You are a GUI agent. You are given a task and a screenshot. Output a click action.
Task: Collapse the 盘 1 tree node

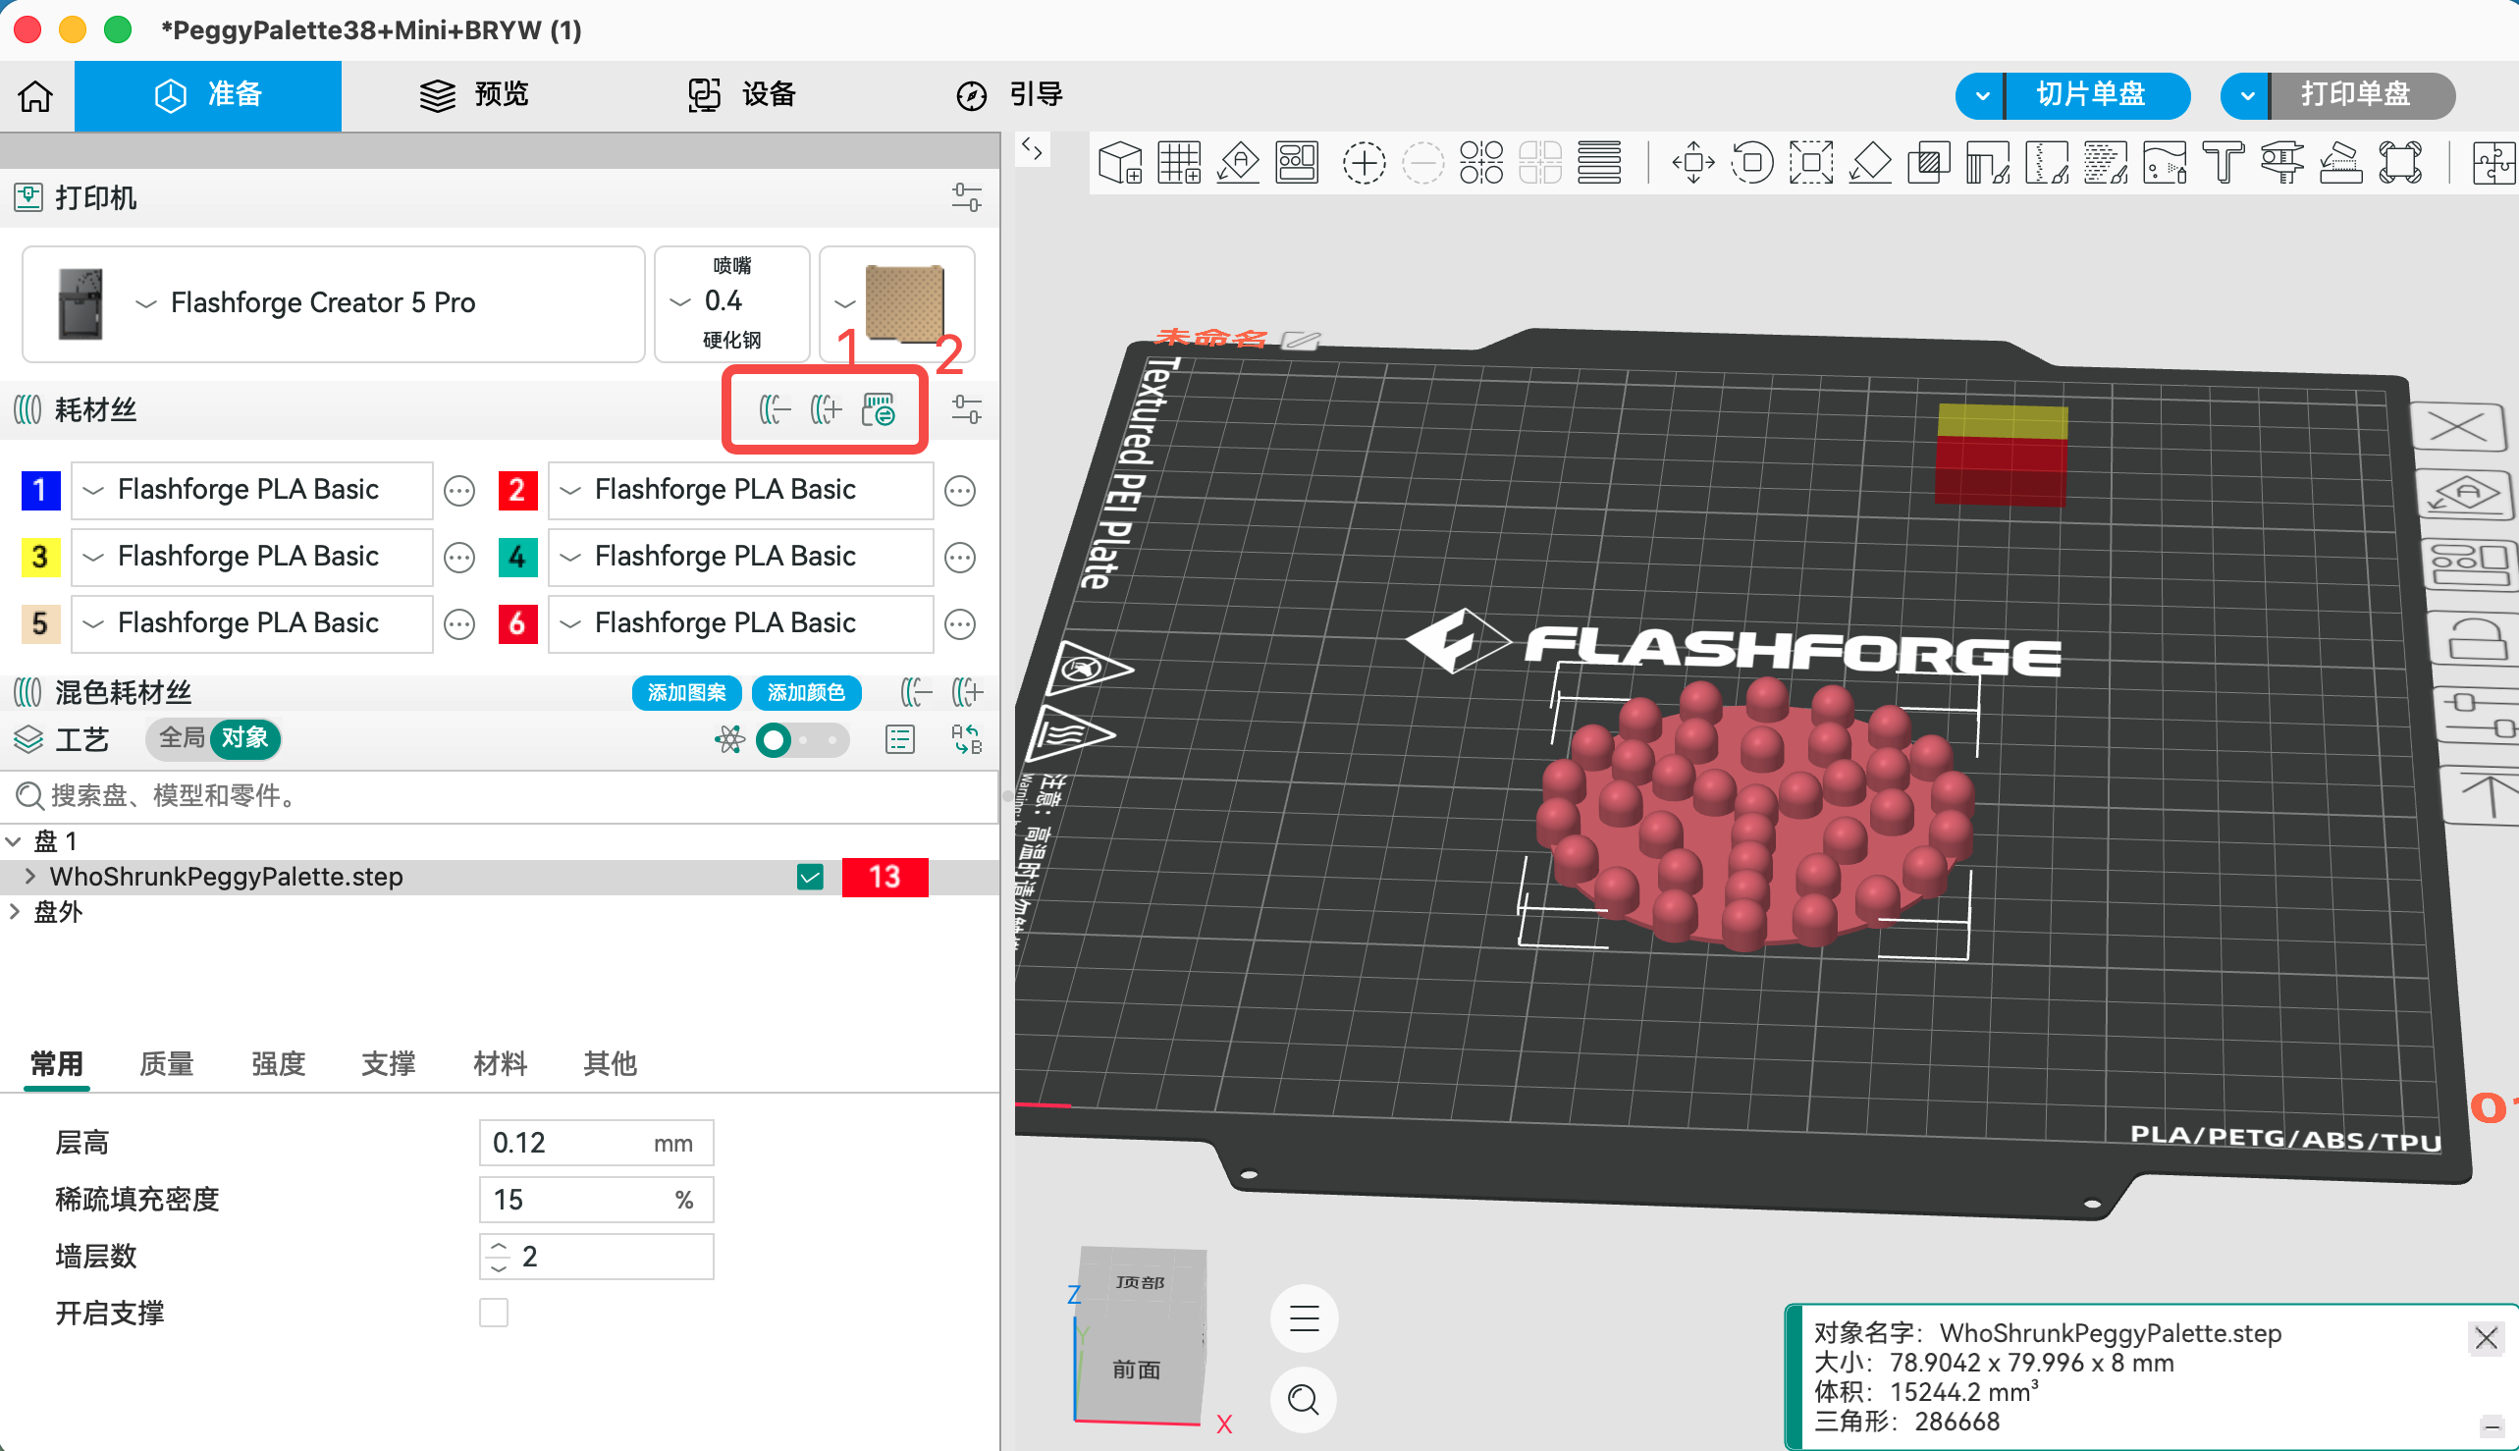coord(13,842)
